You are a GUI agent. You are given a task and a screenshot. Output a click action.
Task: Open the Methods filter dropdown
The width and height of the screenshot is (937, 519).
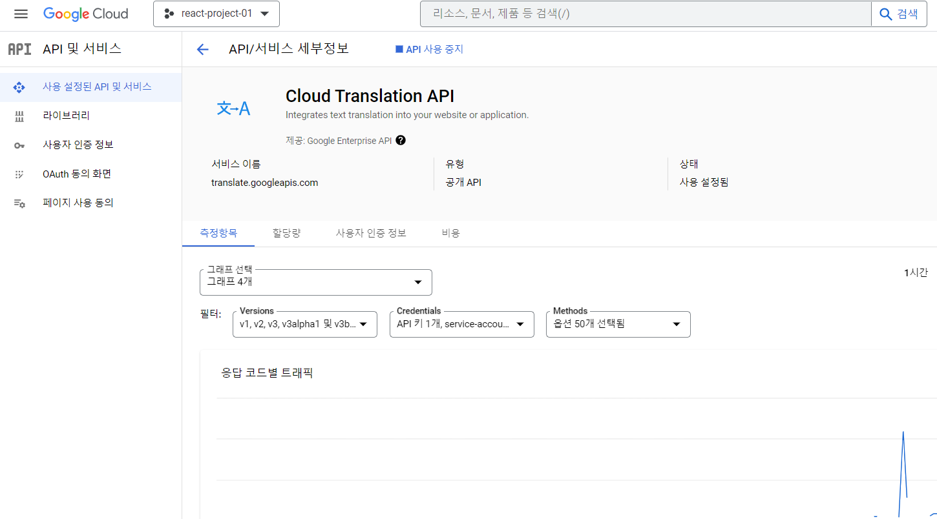click(618, 324)
